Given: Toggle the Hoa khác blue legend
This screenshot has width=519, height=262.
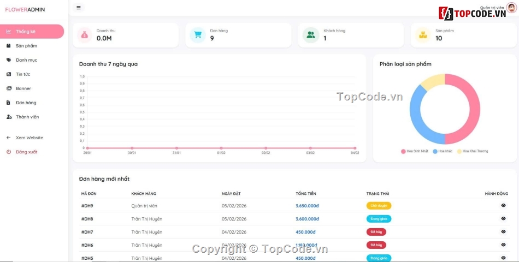Looking at the screenshot, I should pos(435,151).
